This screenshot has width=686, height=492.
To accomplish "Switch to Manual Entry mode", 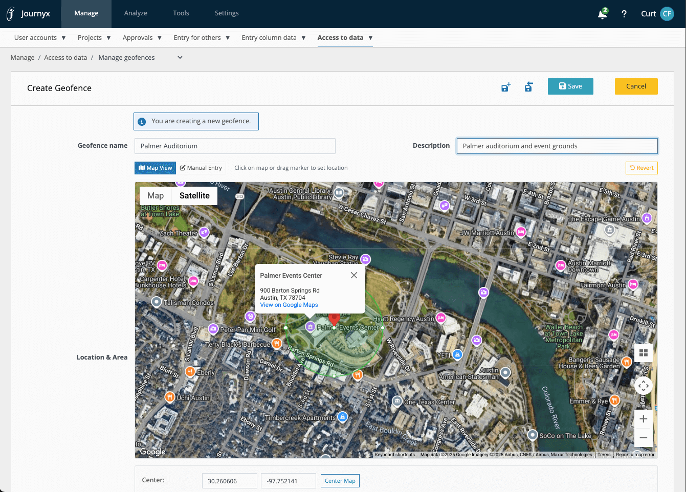I will 201,168.
